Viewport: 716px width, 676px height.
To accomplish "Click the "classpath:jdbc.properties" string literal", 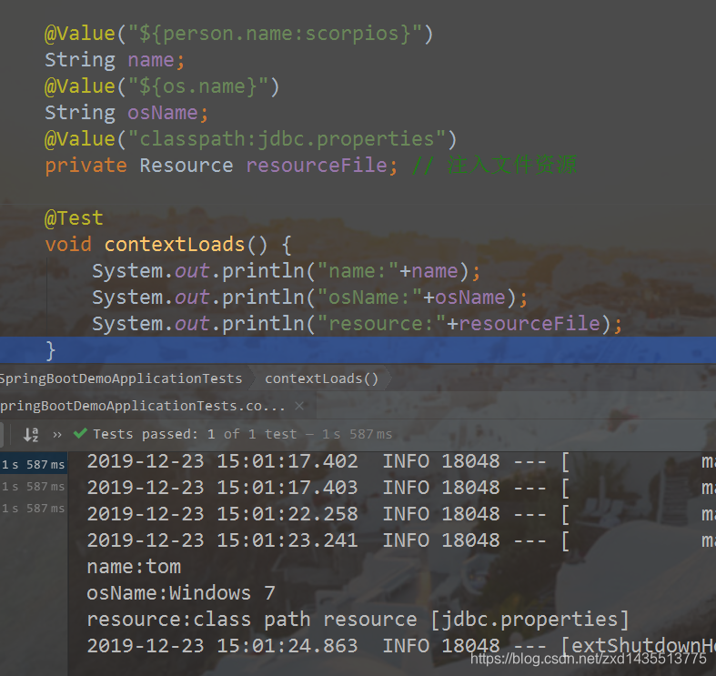I will pyautogui.click(x=287, y=139).
